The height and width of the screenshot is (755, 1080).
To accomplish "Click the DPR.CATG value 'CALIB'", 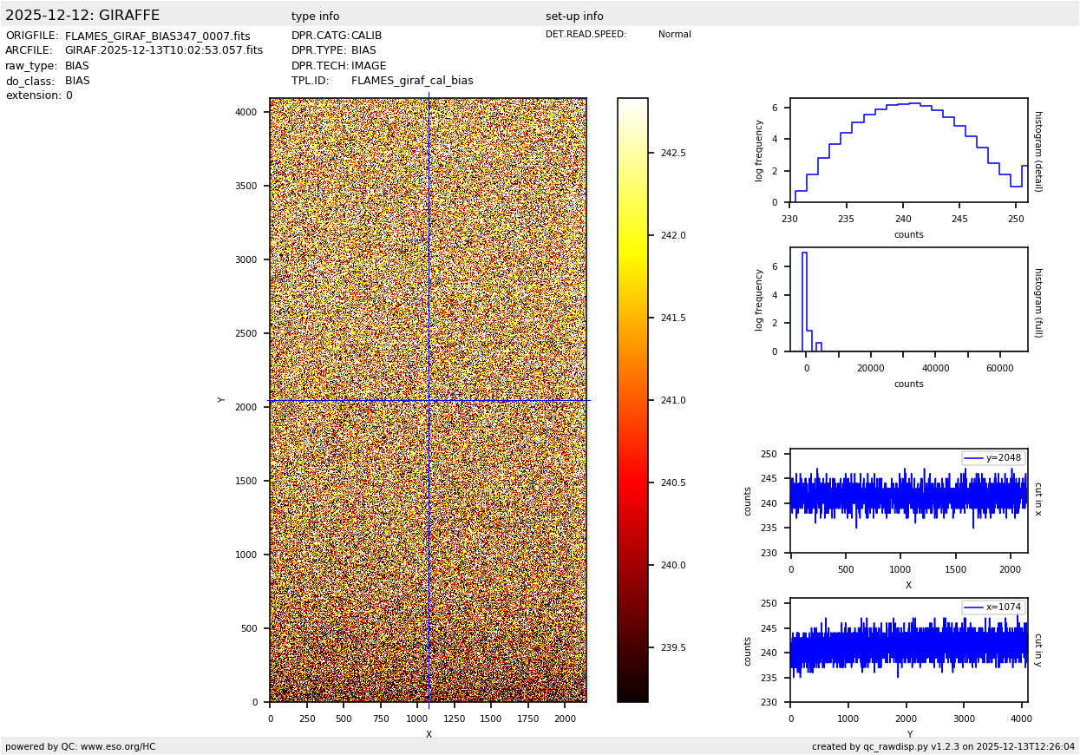I will (x=366, y=36).
